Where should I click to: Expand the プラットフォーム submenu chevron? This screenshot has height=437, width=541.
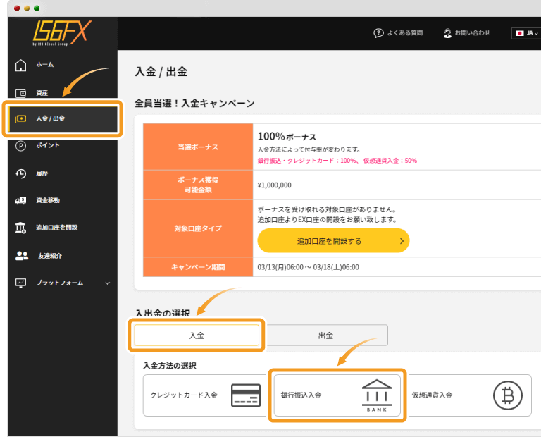[108, 283]
